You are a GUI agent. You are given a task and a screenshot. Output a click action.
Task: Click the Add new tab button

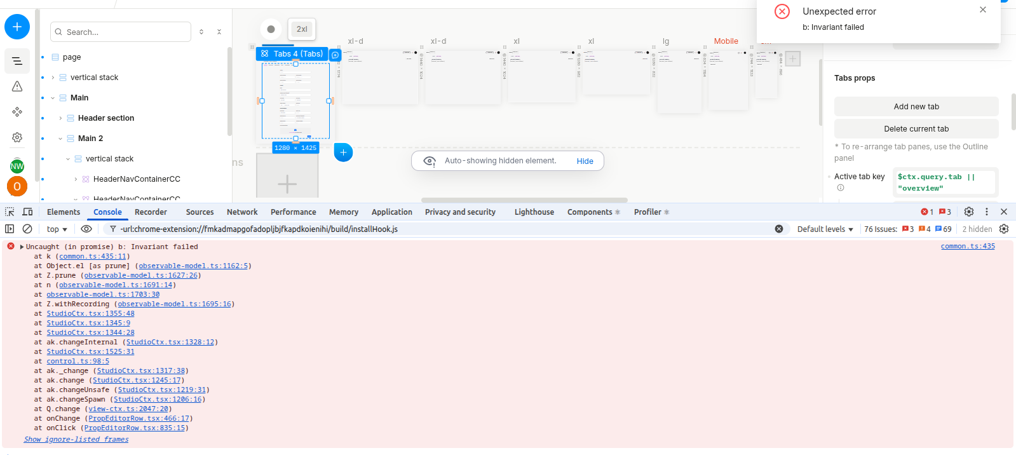click(916, 107)
